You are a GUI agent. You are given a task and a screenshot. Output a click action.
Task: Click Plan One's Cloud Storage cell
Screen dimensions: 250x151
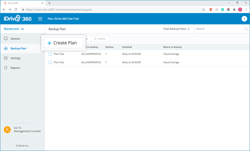point(171,62)
